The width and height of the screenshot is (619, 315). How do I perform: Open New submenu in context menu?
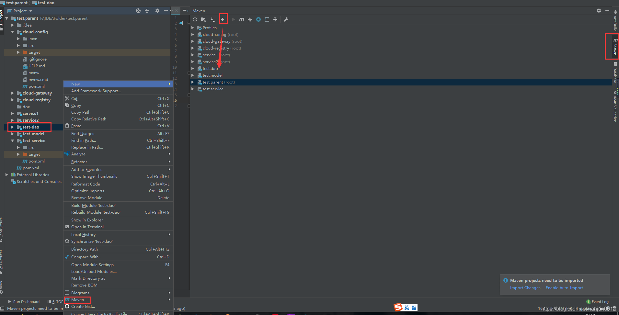pyautogui.click(x=118, y=84)
